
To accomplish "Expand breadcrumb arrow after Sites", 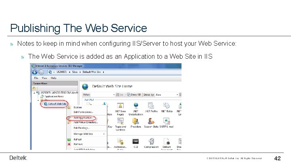I will [80, 72].
